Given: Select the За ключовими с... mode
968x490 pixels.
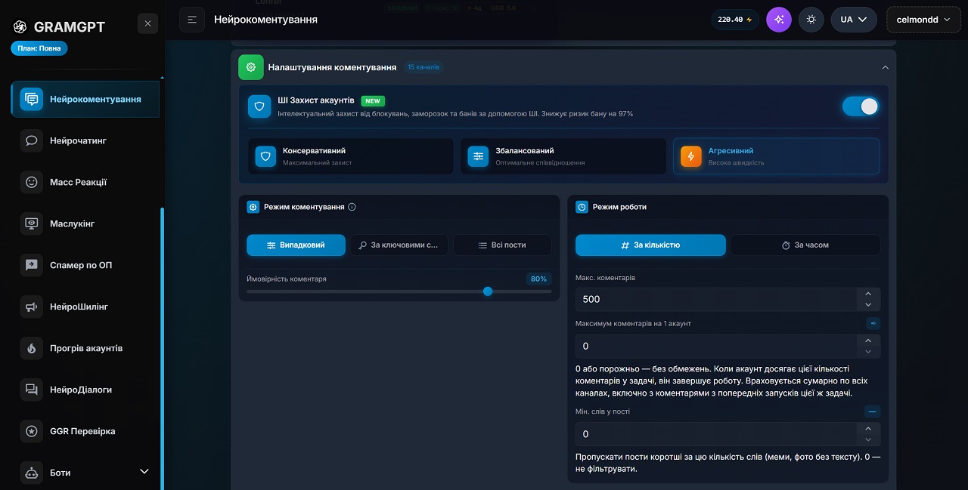Looking at the screenshot, I should pos(399,245).
